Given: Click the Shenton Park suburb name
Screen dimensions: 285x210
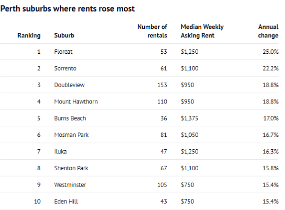Looking at the screenshot, I should coord(71,168).
